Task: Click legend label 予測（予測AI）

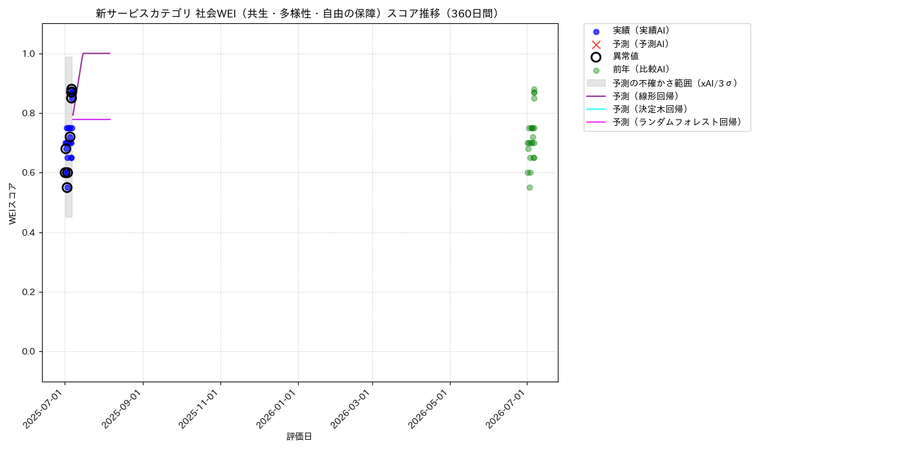Action: tap(641, 44)
